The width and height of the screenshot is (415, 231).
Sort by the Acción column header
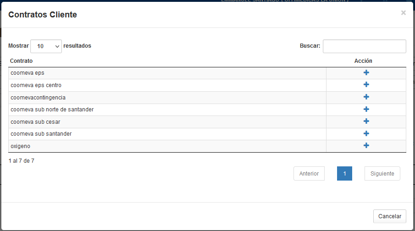[363, 61]
